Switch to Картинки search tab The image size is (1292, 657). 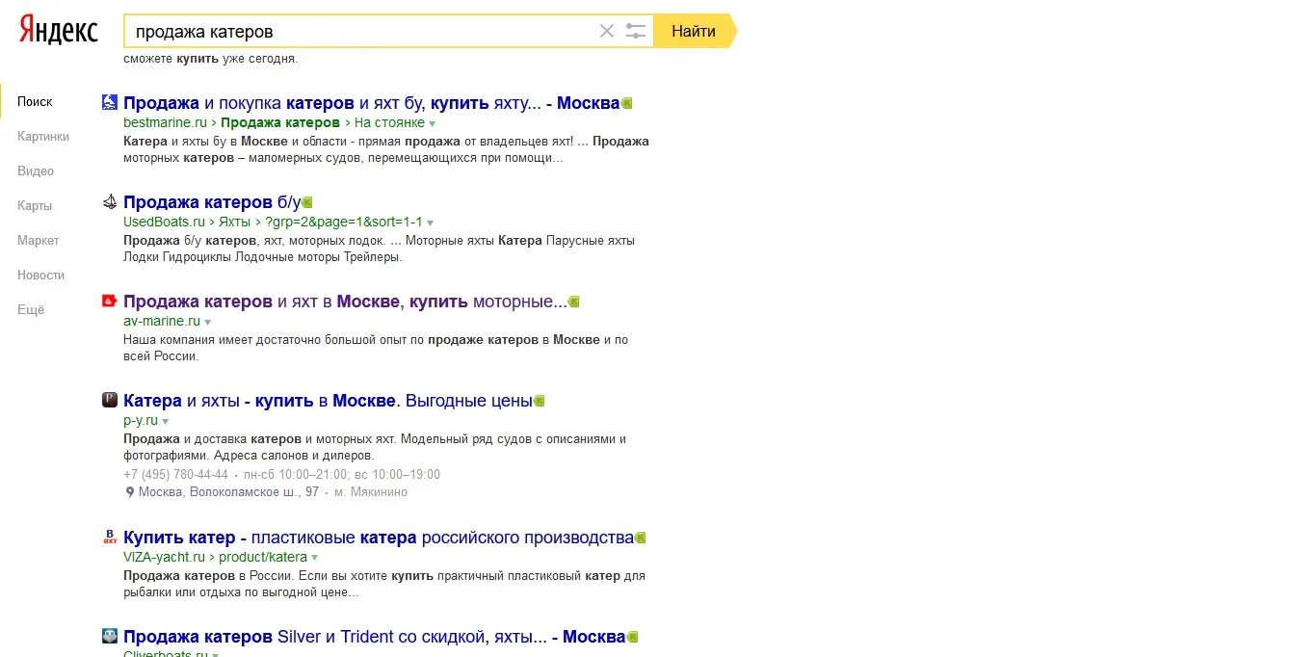(43, 136)
